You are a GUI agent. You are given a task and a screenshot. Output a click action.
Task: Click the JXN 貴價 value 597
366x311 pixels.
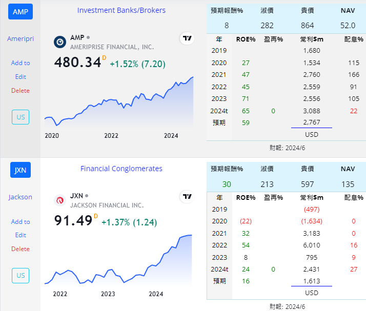(308, 184)
